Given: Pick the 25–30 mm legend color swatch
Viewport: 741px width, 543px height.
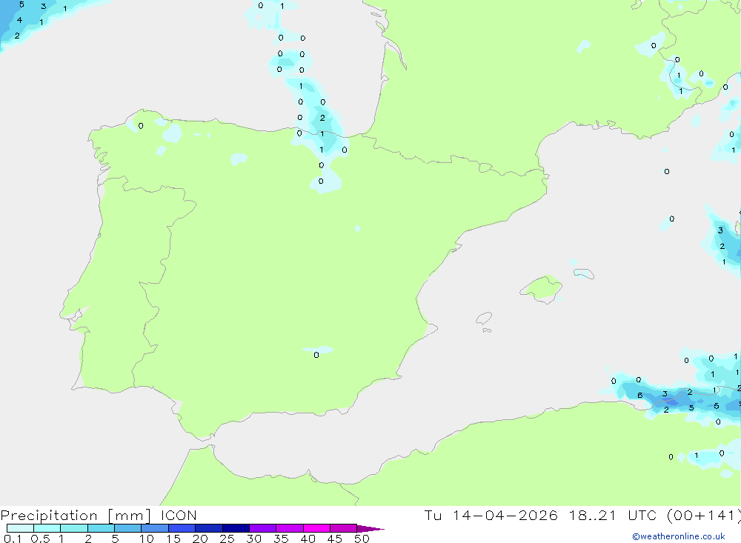Looking at the screenshot, I should tap(236, 528).
